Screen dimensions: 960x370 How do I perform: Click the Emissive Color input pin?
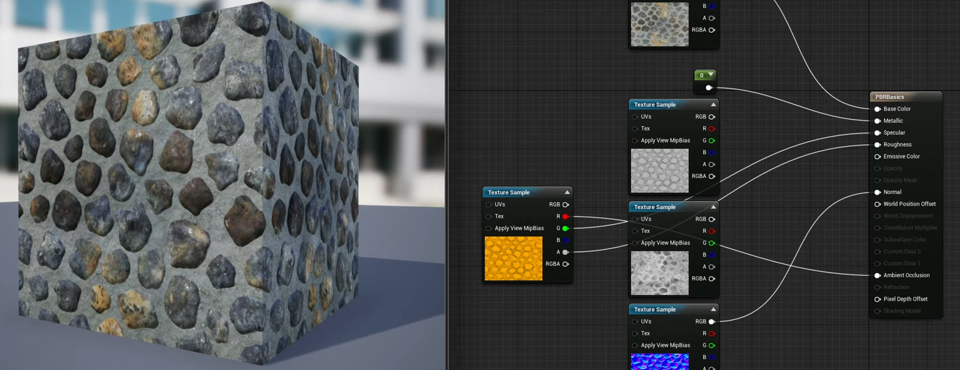878,157
